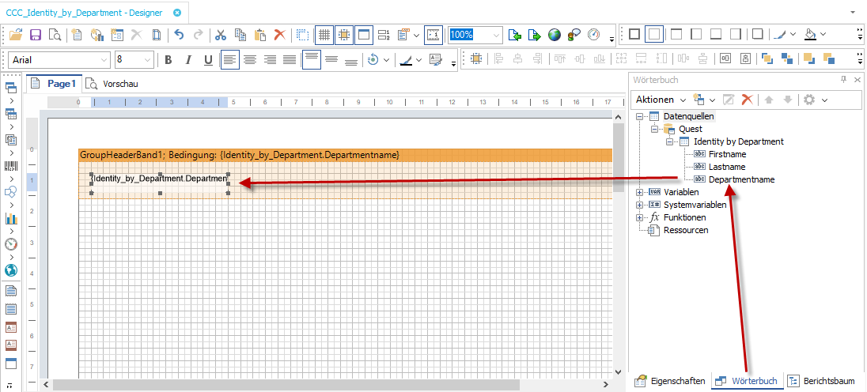This screenshot has height=392, width=867.
Task: Click the horizontal scrollbar right arrow
Action: tap(606, 384)
